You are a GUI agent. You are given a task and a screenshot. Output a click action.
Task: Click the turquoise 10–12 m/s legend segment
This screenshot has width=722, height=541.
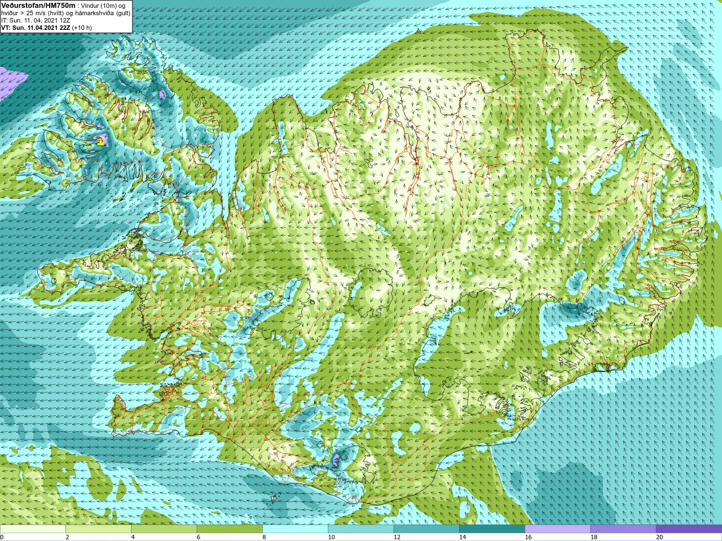click(361, 529)
